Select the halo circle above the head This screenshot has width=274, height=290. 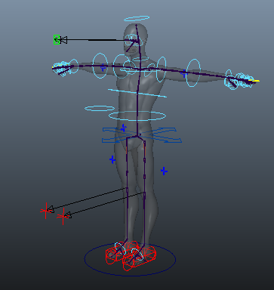click(x=137, y=18)
